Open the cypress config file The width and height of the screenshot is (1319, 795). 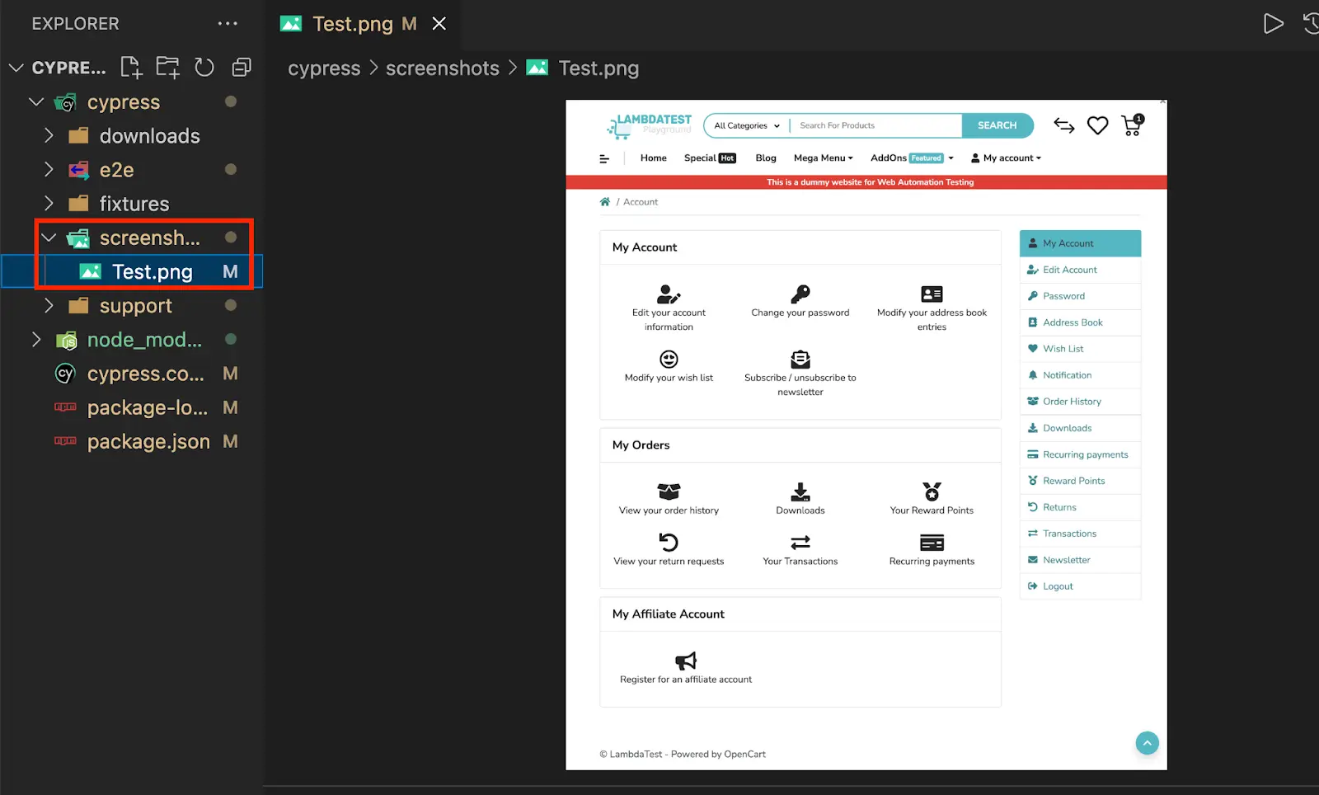tap(145, 374)
